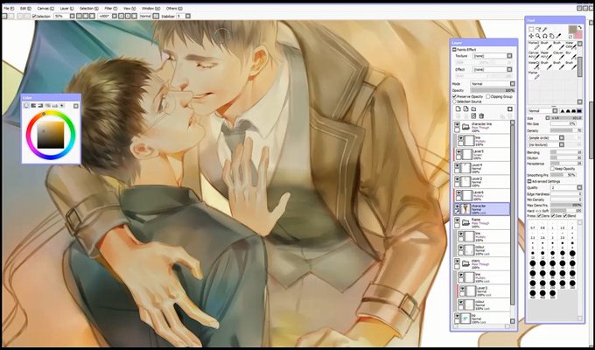
Task: Pick the flat brush edge shape
Action: pyautogui.click(x=579, y=111)
